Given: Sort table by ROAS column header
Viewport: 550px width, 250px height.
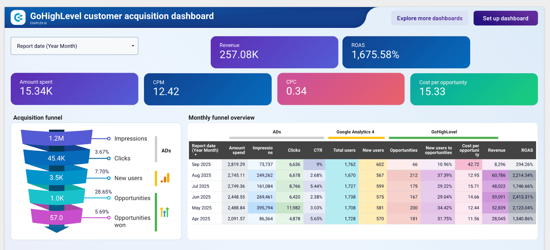Looking at the screenshot, I should 527,150.
